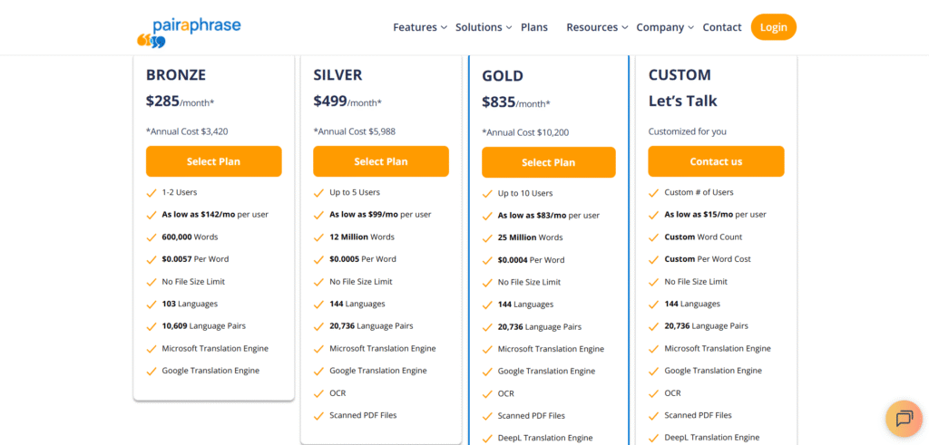Screen dimensions: 929x445
Task: Click checkmark beside Gold No File Size Limit
Action: point(487,283)
